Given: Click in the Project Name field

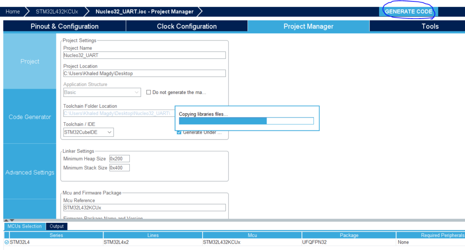Looking at the screenshot, I should click(x=144, y=55).
